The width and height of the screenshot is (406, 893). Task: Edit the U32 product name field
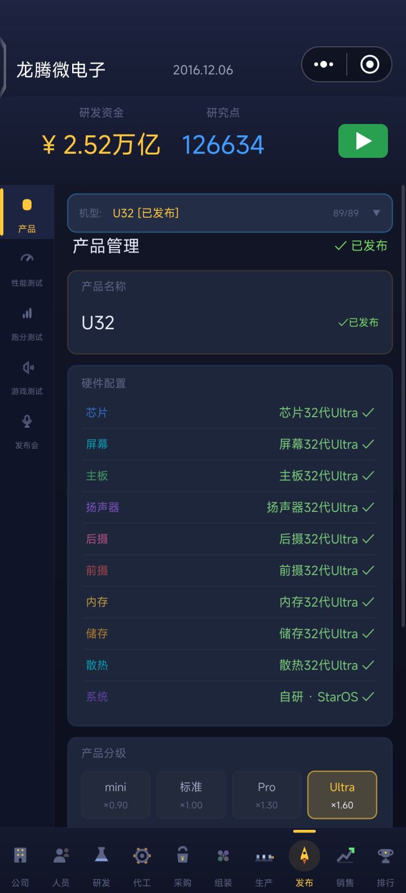(x=230, y=312)
